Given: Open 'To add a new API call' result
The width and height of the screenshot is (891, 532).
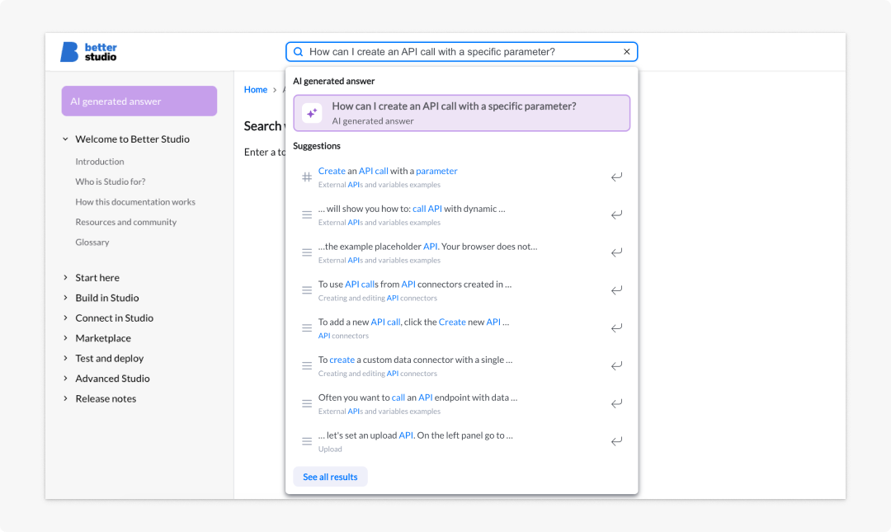Looking at the screenshot, I should click(461, 328).
